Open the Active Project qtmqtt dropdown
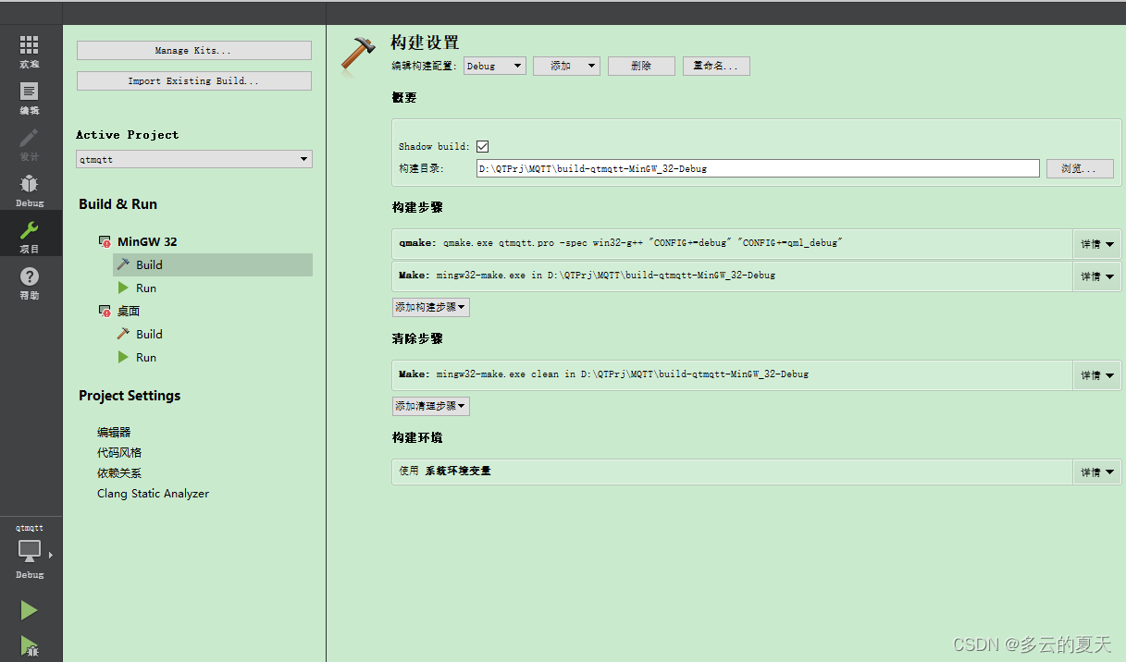The width and height of the screenshot is (1126, 662). 194,159
